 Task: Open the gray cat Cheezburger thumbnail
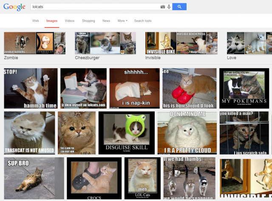pos(82,43)
